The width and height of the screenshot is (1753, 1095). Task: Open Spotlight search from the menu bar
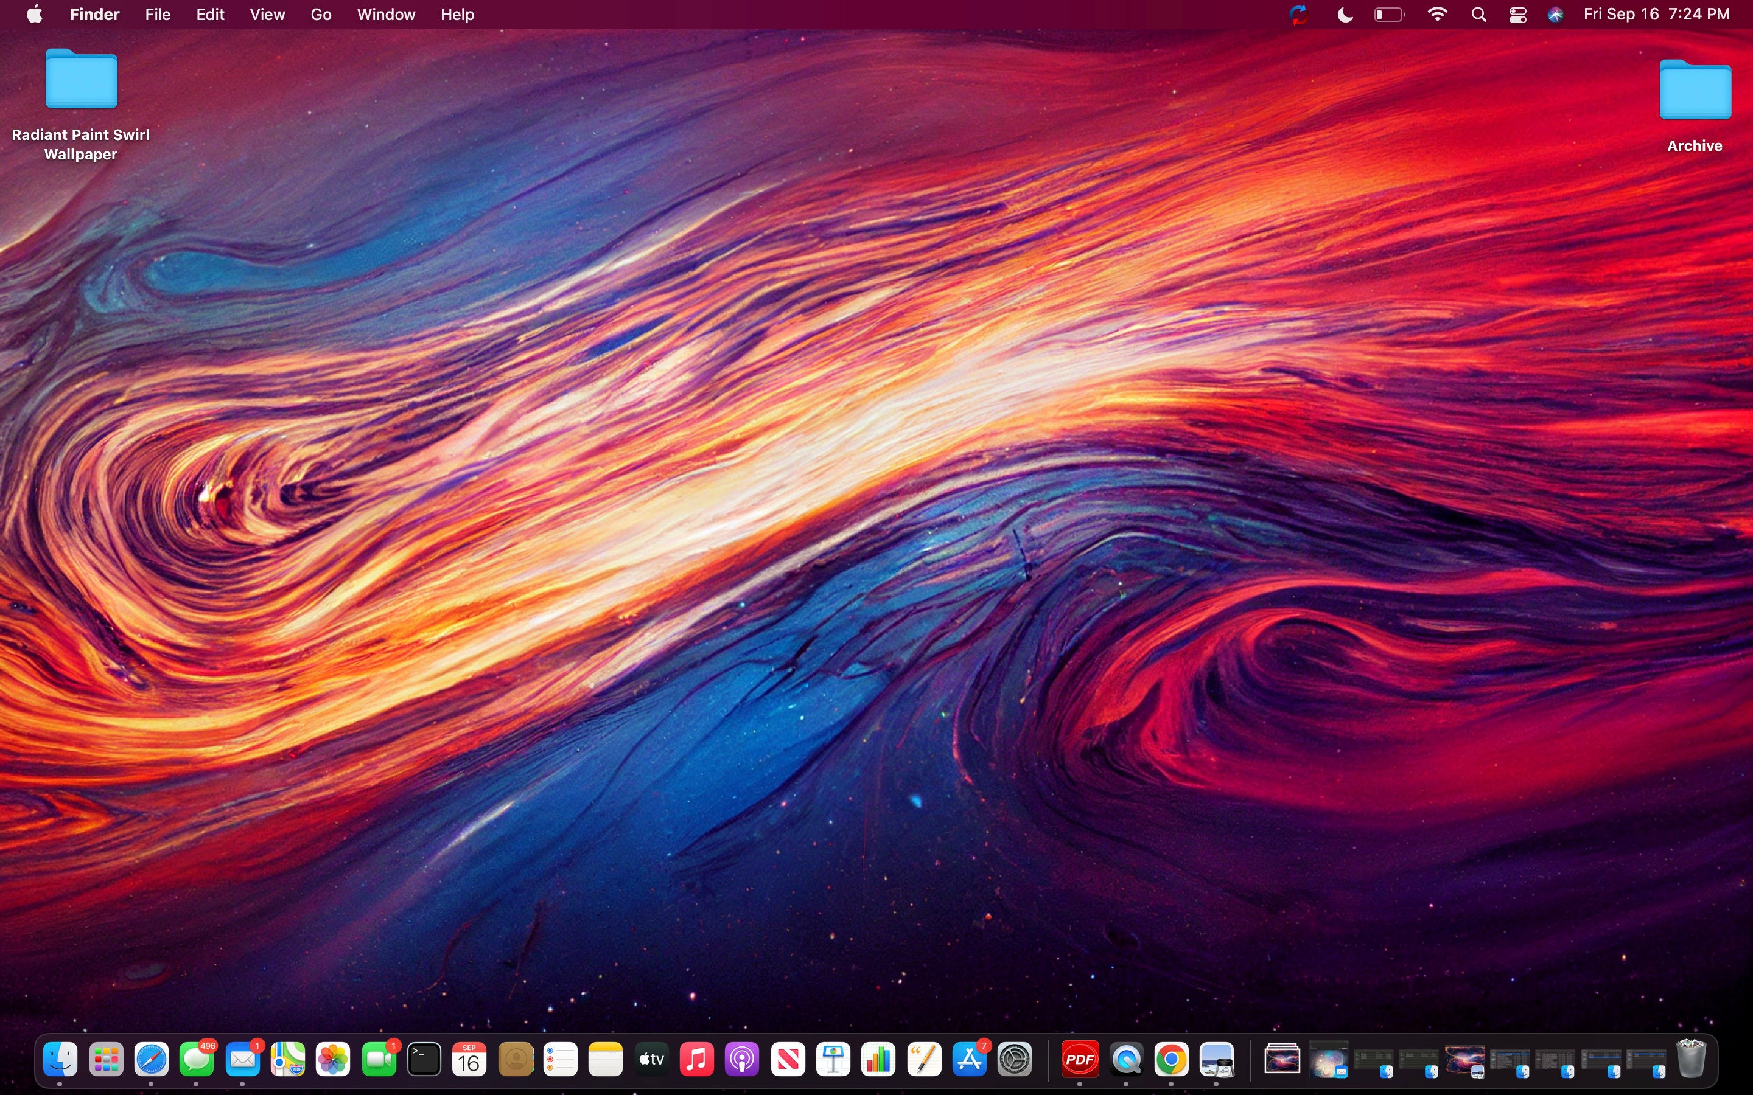click(1479, 15)
